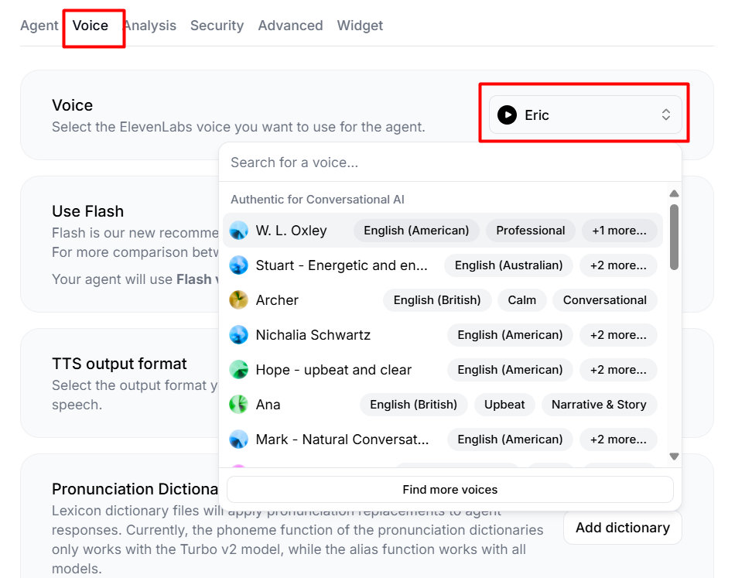752x578 pixels.
Task: Click the voice list scrollbar thumb
Action: click(674, 236)
